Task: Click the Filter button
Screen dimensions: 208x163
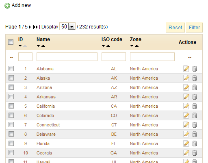Action: point(194,28)
